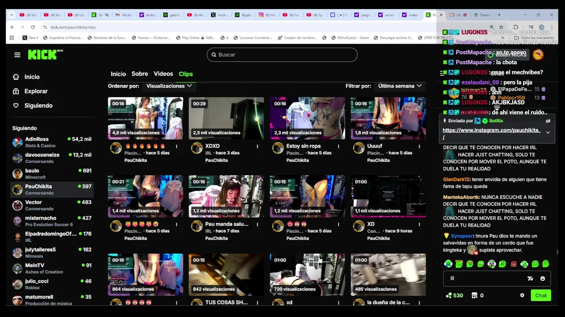The height and width of the screenshot is (317, 565).
Task: Switch to the Instagram browser tab
Action: point(267,15)
